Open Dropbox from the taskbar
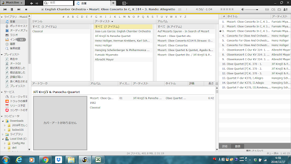Screen dimensions: 291x164 click(x=59, y=160)
